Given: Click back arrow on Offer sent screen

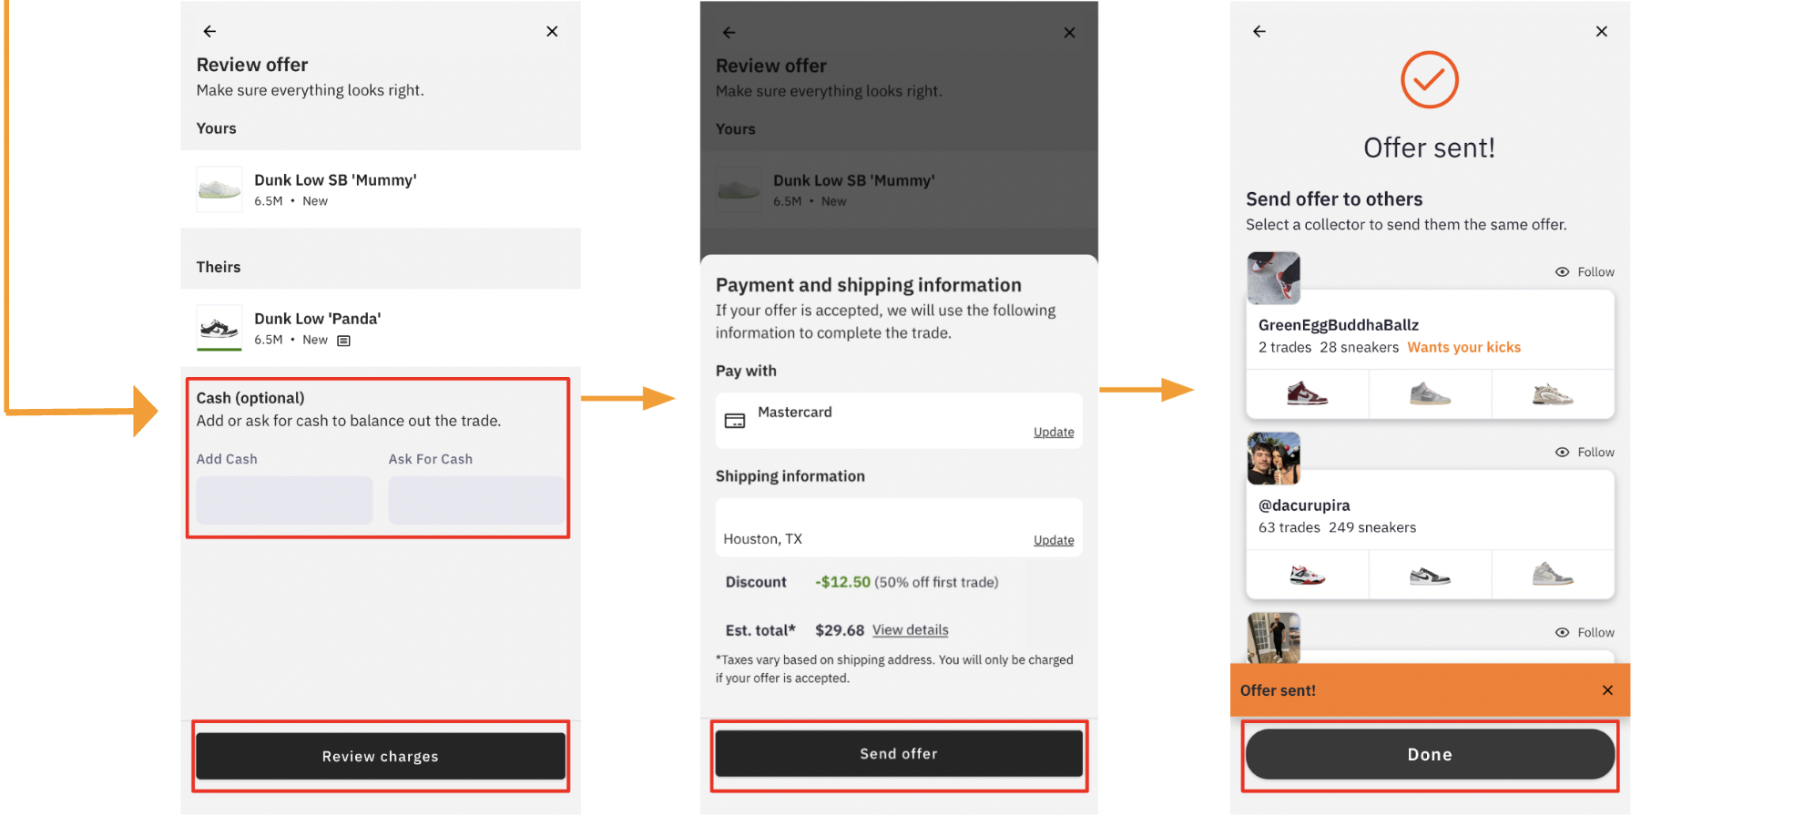Looking at the screenshot, I should coord(1259,32).
